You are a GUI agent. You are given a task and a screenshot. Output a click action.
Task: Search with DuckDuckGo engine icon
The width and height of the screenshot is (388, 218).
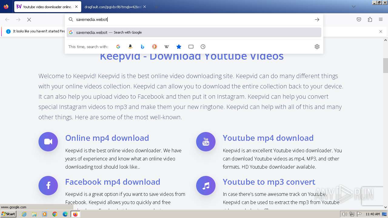tap(155, 47)
